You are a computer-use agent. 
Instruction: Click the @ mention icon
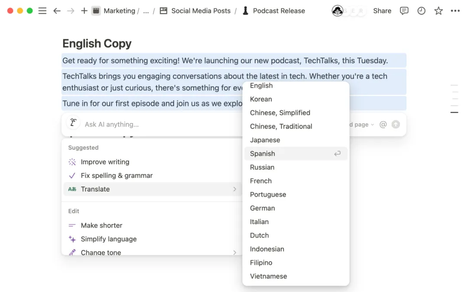pyautogui.click(x=383, y=125)
